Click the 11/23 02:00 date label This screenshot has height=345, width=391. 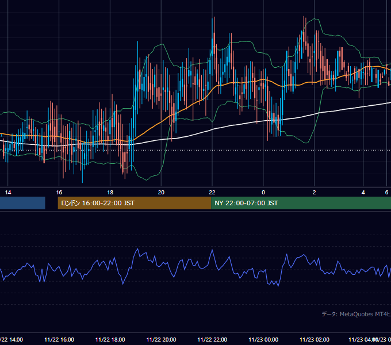[x=315, y=340]
